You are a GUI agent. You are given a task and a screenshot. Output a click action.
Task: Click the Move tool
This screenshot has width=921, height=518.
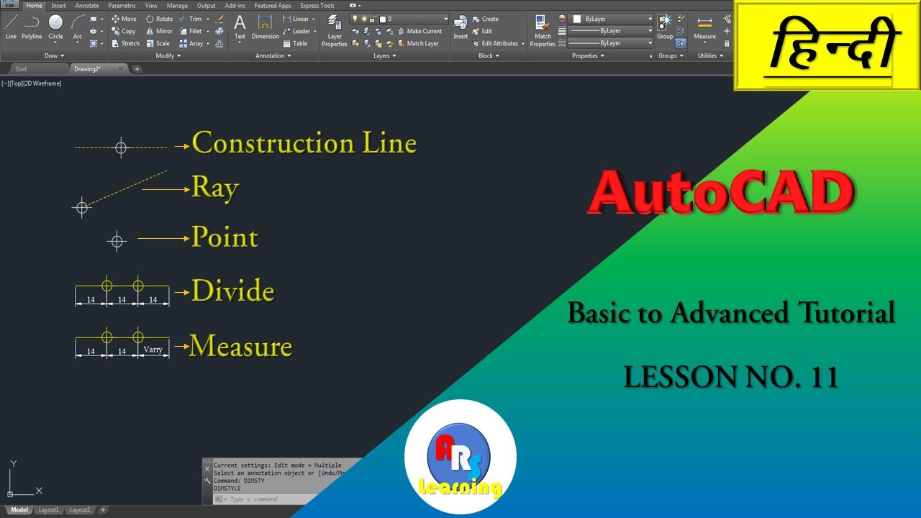coord(124,19)
